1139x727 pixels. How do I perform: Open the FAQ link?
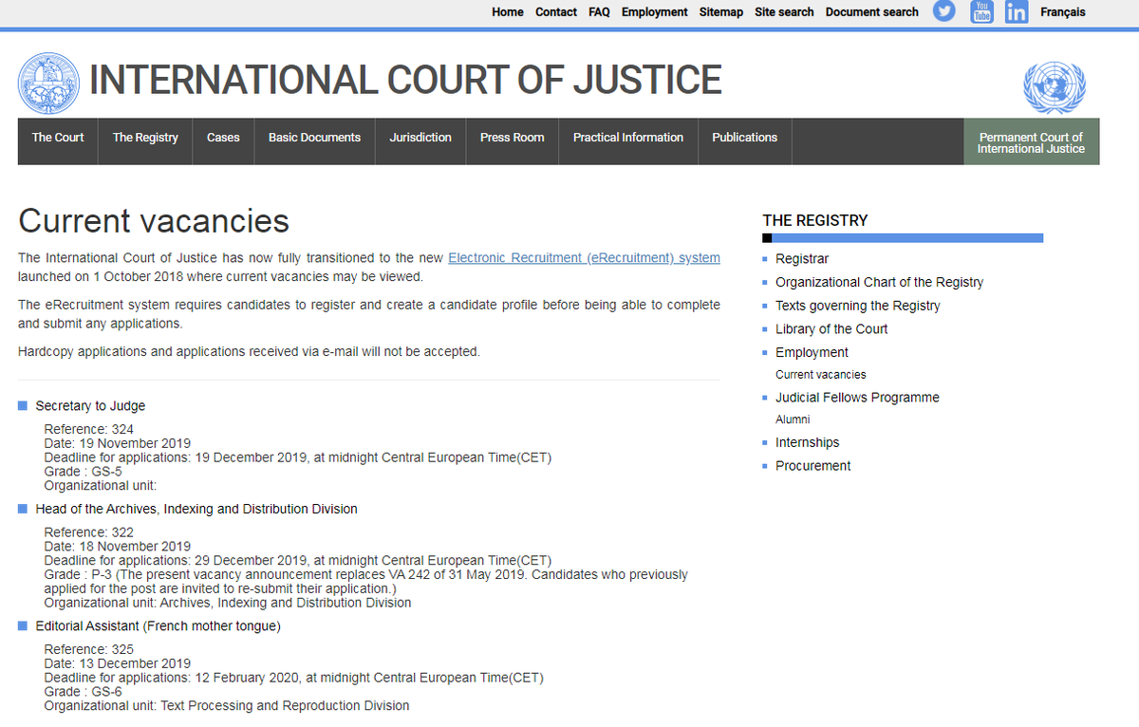pyautogui.click(x=599, y=12)
